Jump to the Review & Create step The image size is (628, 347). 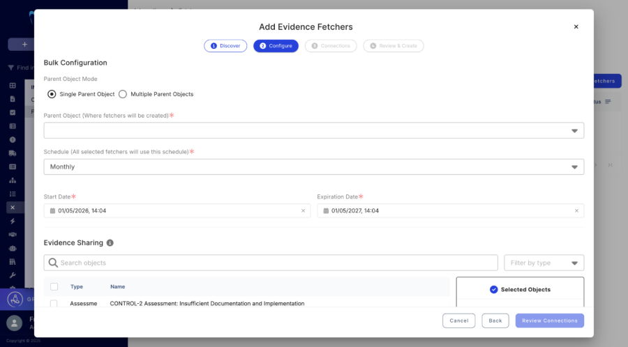(394, 46)
